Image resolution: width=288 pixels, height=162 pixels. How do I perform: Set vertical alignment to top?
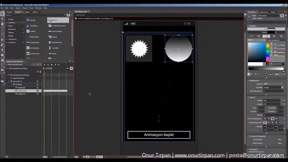265,122
